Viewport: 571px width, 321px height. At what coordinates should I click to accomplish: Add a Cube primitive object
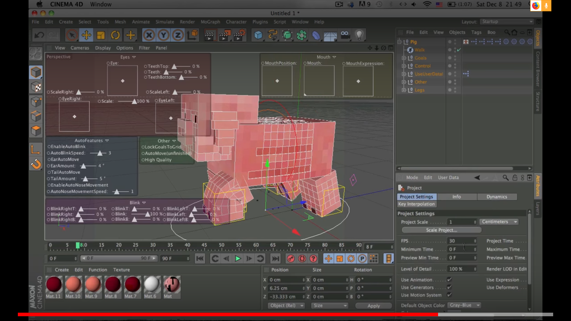tap(258, 35)
